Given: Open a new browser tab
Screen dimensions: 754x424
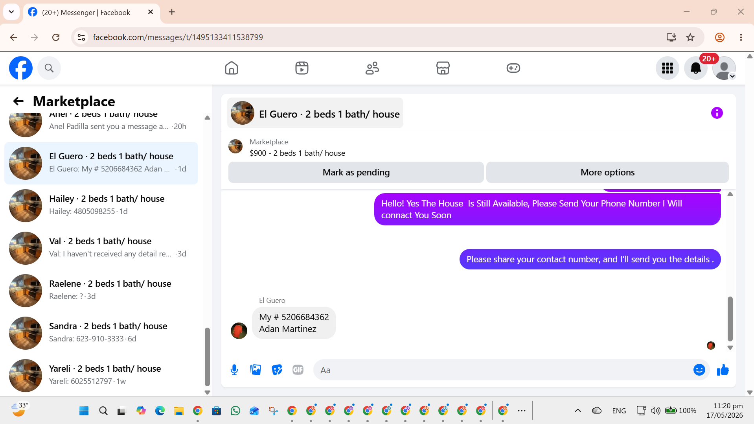Looking at the screenshot, I should [172, 12].
